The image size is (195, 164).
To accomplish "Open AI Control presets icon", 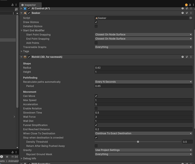I will (x=187, y=8).
